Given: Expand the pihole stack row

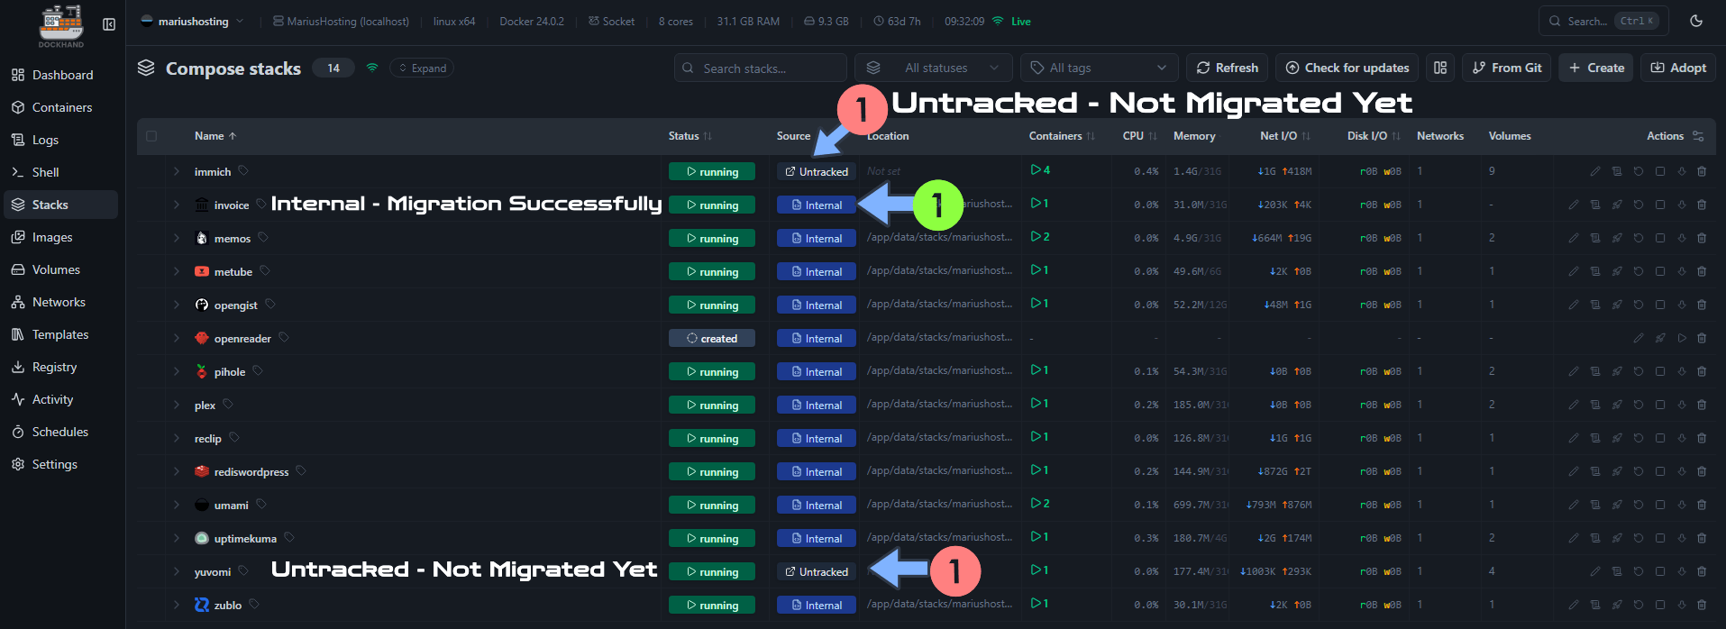Looking at the screenshot, I should [177, 371].
